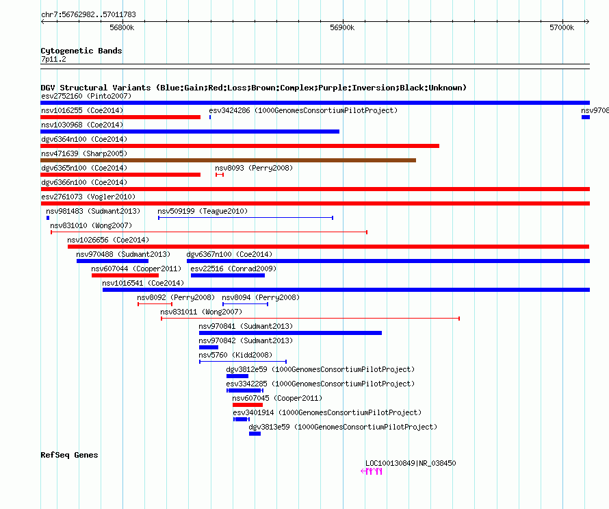Open the nsv5760 (Kidd2008) label
The height and width of the screenshot is (509, 609).
[x=235, y=355]
